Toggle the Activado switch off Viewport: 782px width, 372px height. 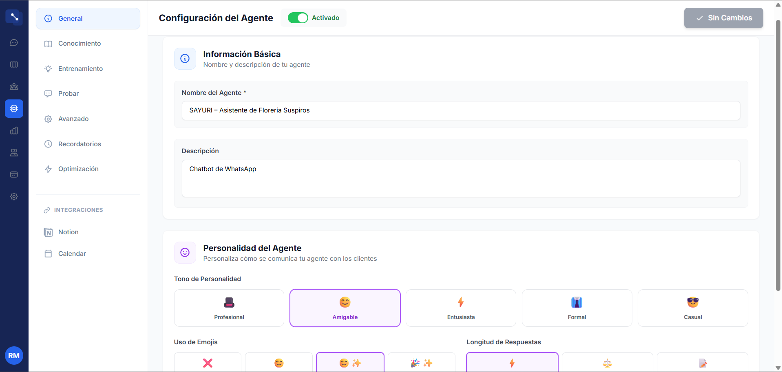pyautogui.click(x=298, y=18)
